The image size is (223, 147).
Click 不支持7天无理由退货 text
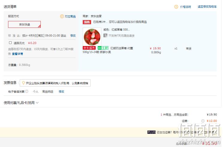(x=121, y=36)
